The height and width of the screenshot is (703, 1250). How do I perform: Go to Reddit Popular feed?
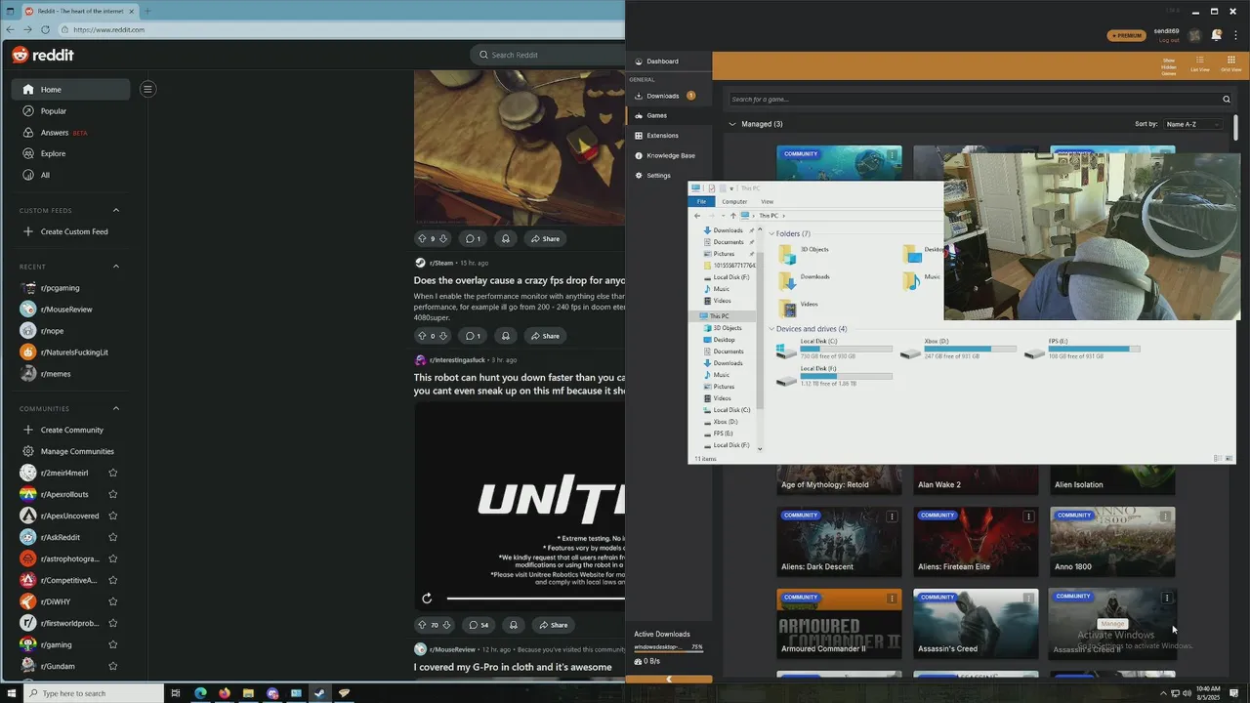click(x=70, y=111)
